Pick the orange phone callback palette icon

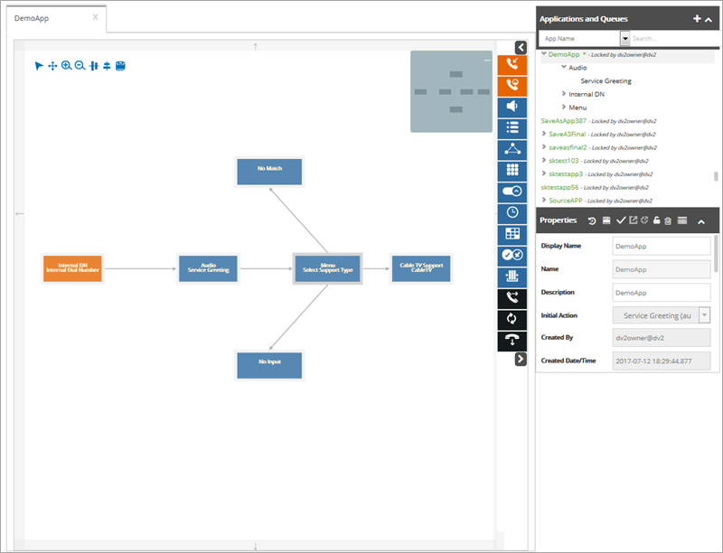click(x=512, y=86)
